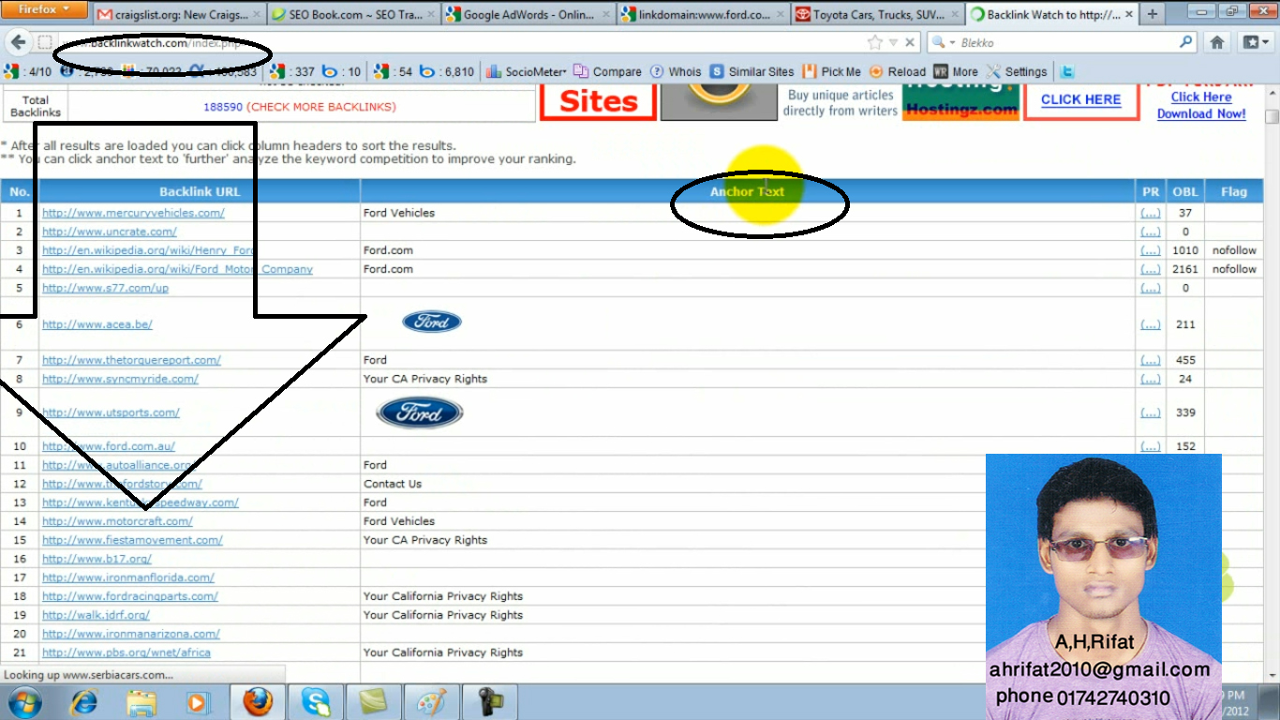Click in the Blekko search field
Image resolution: width=1280 pixels, height=720 pixels.
(1066, 43)
